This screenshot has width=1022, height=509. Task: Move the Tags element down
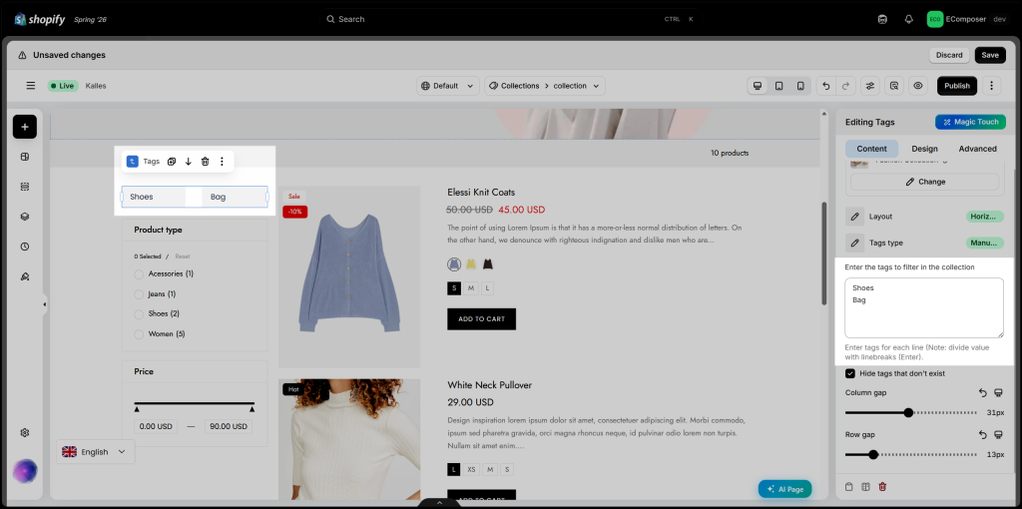pyautogui.click(x=189, y=161)
